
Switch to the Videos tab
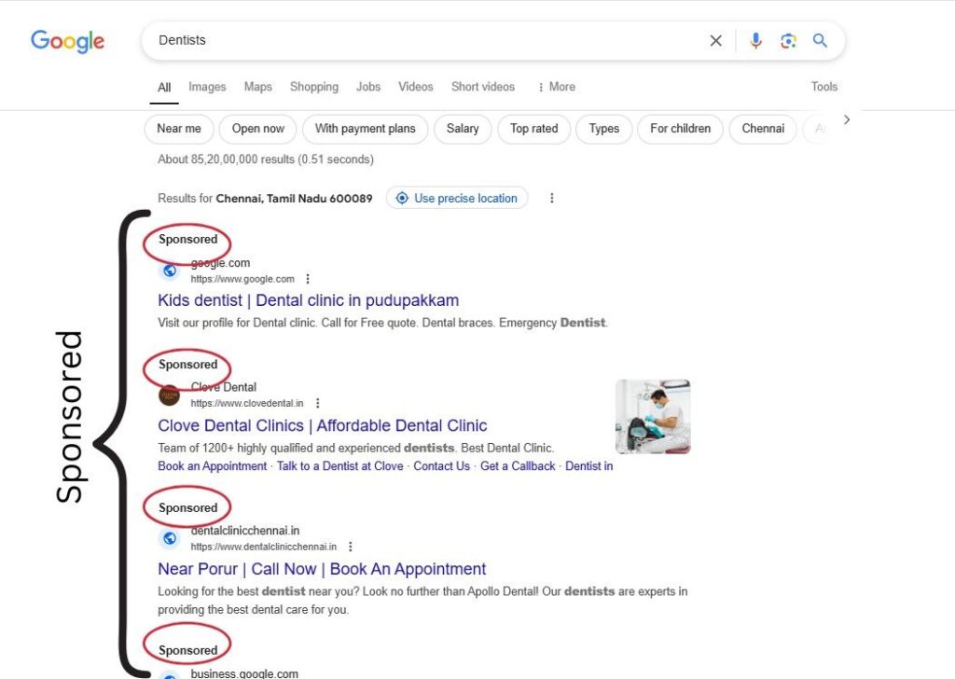coord(415,87)
